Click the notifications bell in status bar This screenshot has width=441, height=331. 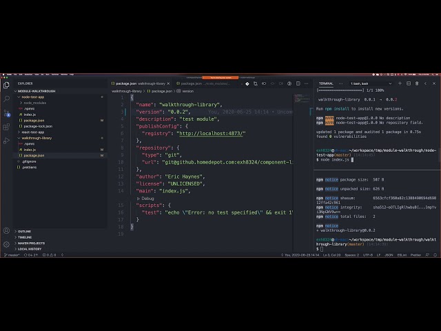[x=435, y=255]
